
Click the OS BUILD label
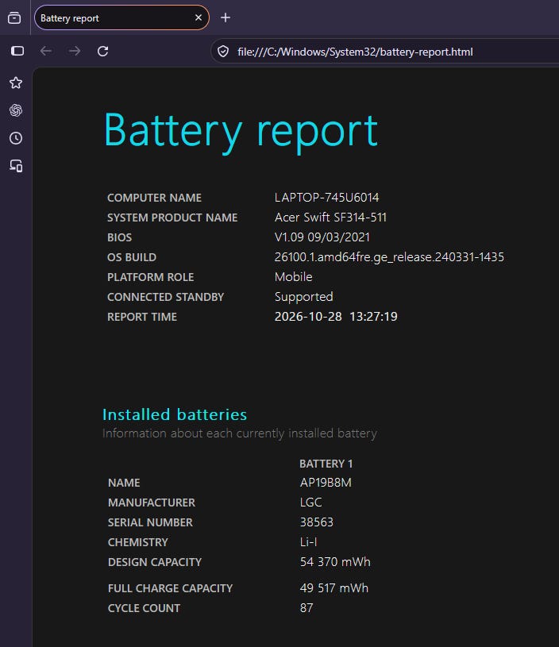coord(132,257)
